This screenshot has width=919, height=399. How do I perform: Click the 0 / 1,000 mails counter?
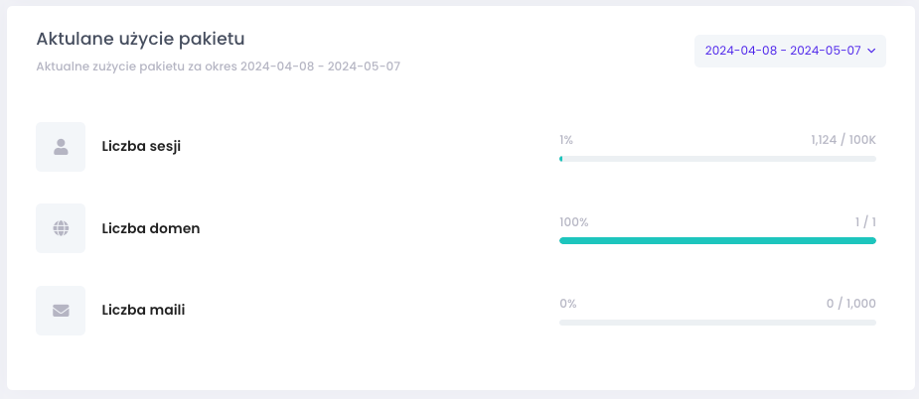point(851,304)
